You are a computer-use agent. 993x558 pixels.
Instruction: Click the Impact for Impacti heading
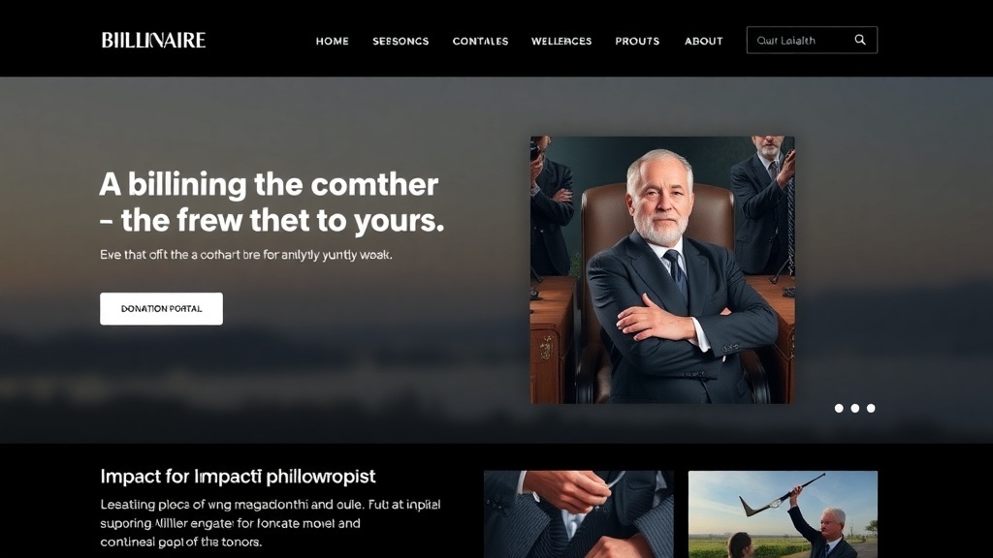coord(238,477)
